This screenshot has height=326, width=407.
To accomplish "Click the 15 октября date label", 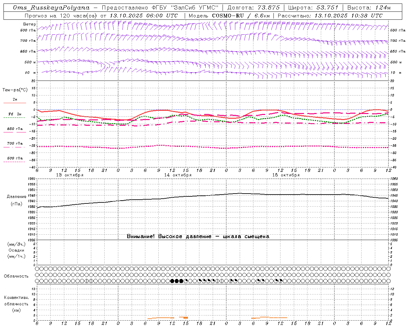I will click(286, 175).
